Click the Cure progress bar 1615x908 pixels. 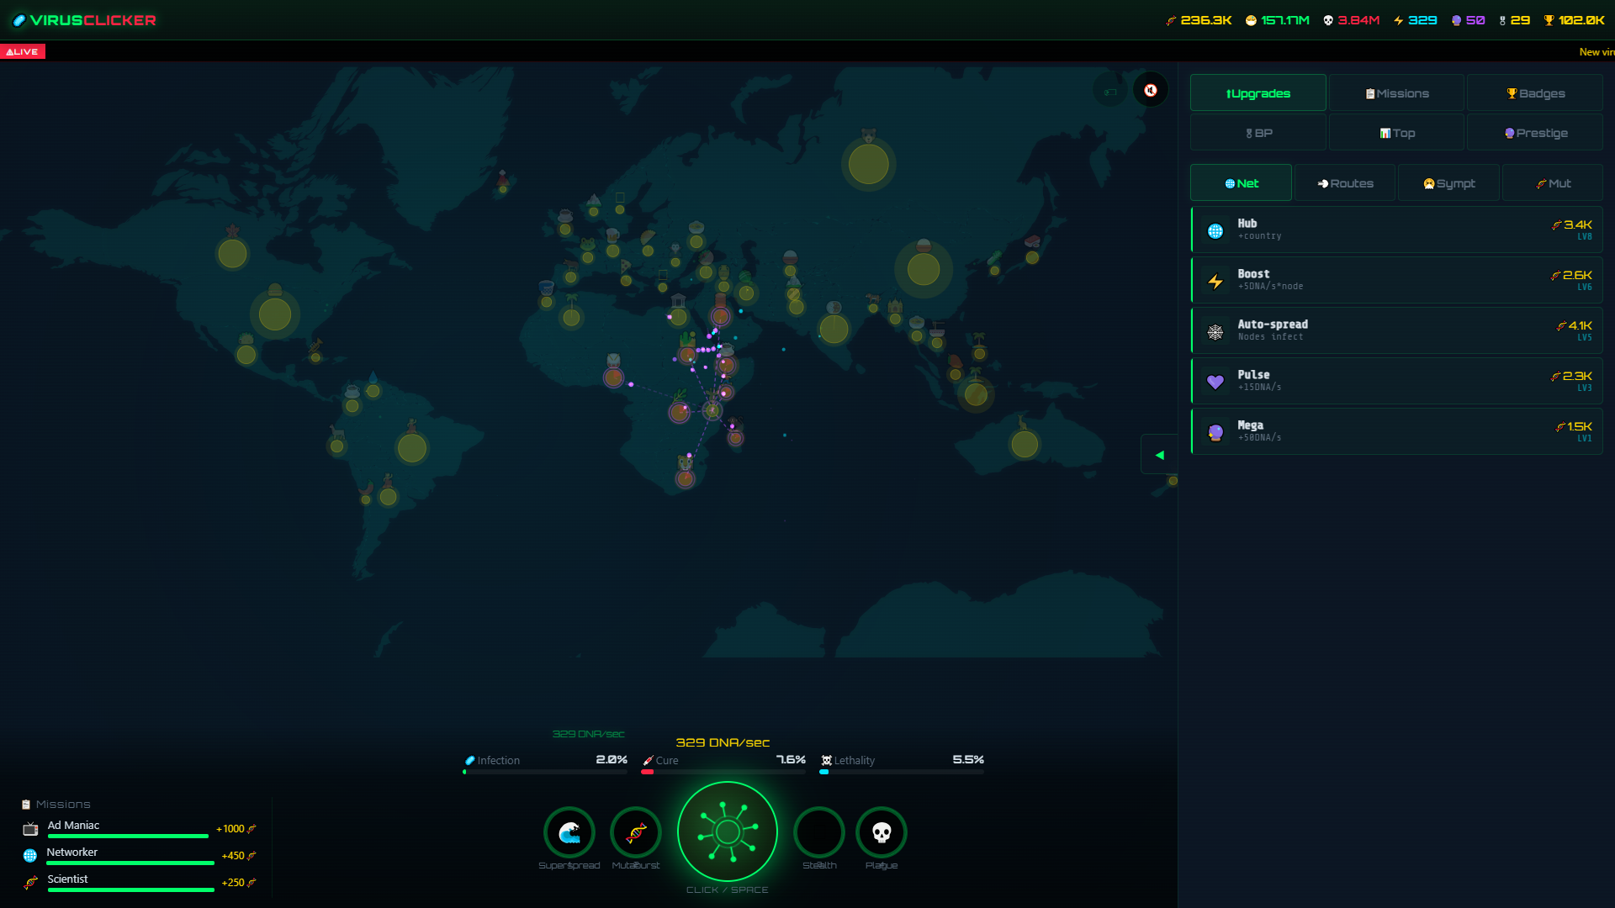(722, 771)
